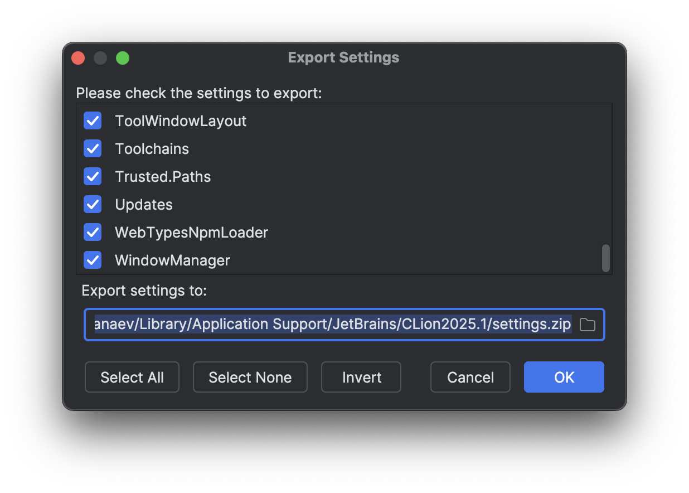Toggle the WebTypesNpmLoader checkbox

pos(93,232)
